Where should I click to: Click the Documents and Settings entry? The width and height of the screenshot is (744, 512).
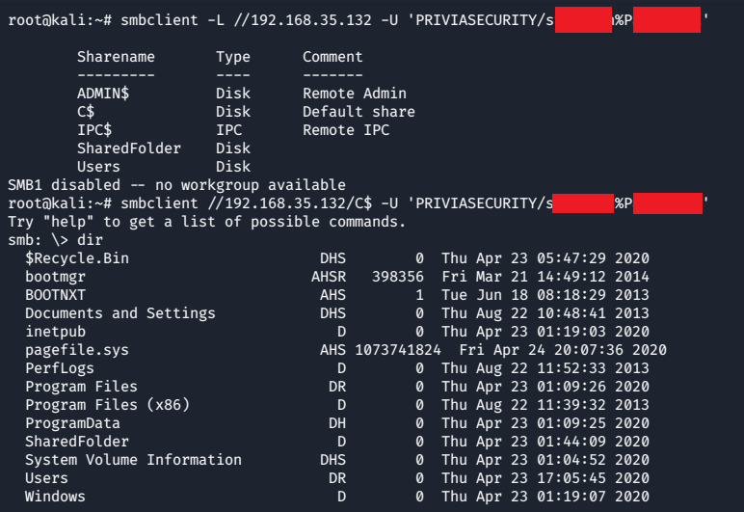pos(120,313)
